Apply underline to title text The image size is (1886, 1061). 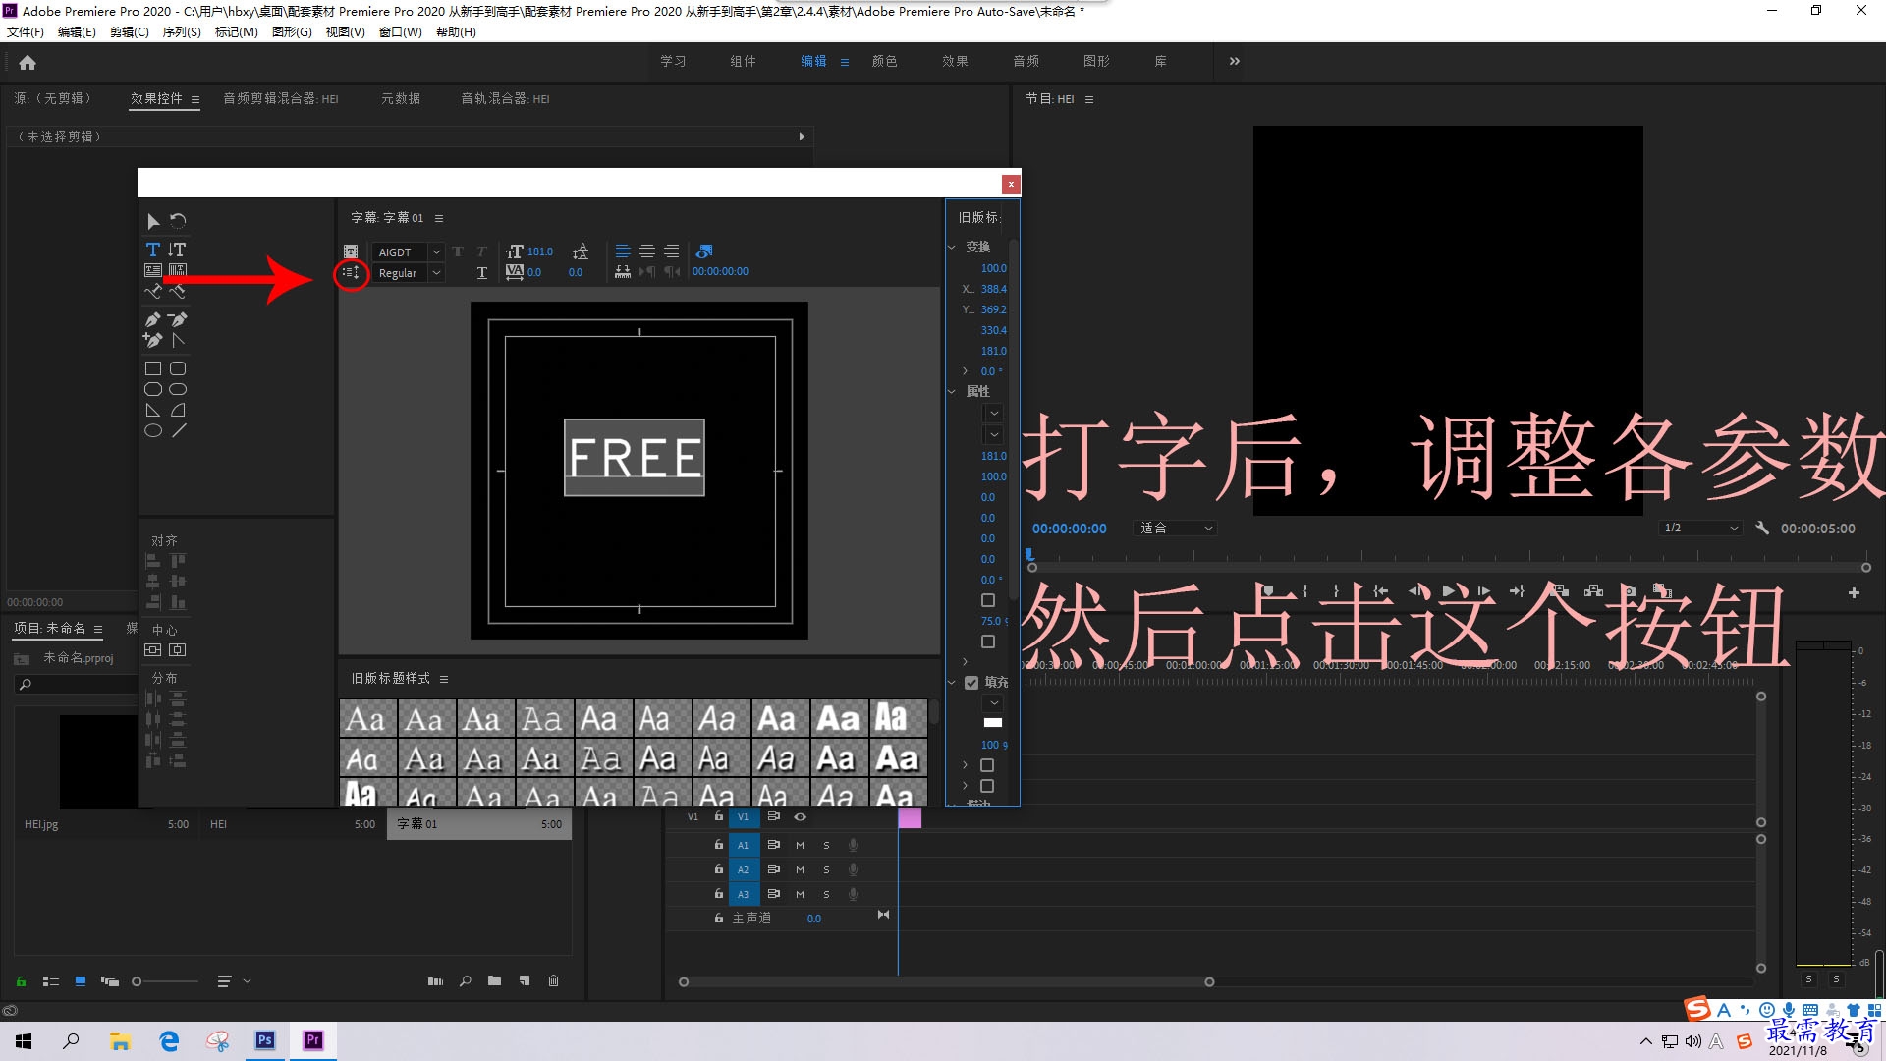tap(481, 273)
